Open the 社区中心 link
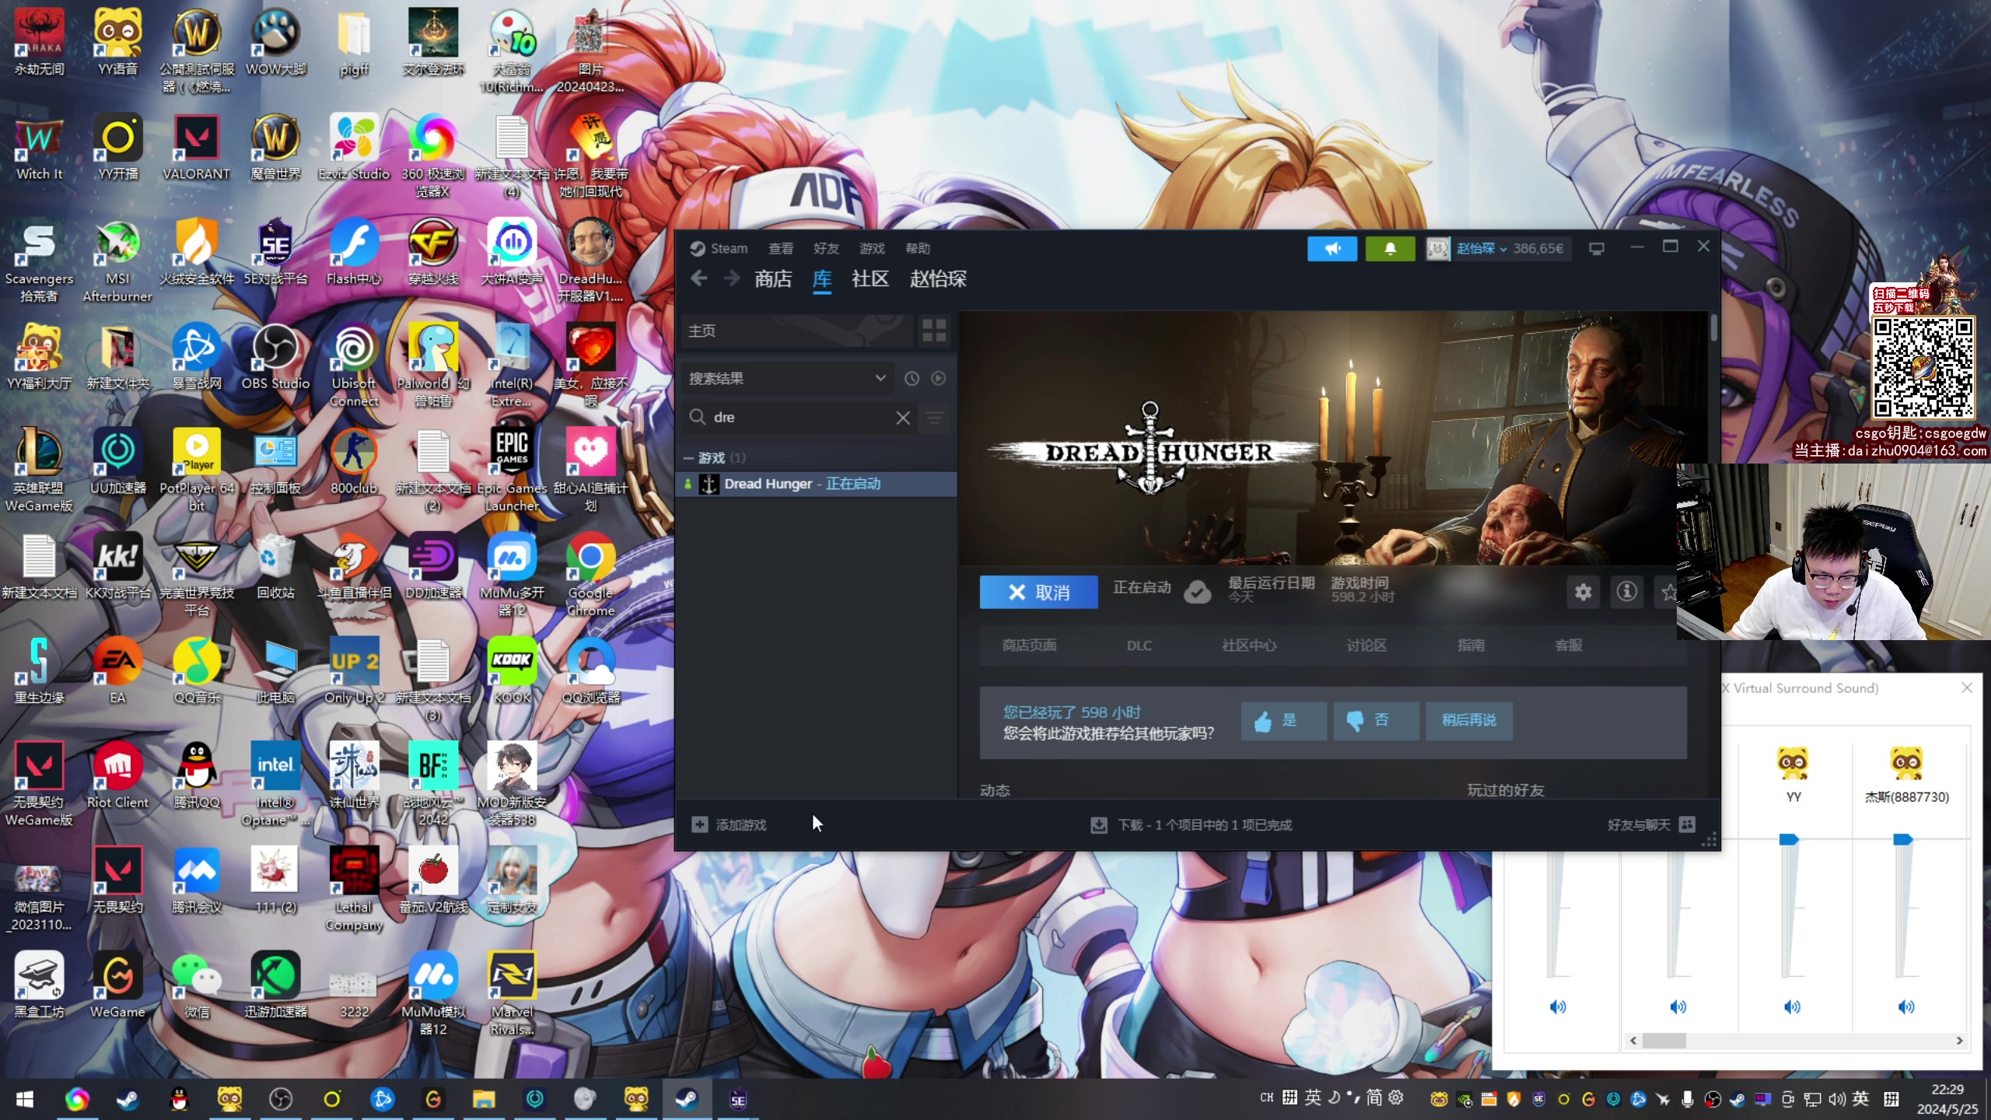This screenshot has width=1991, height=1120. pyautogui.click(x=1248, y=646)
